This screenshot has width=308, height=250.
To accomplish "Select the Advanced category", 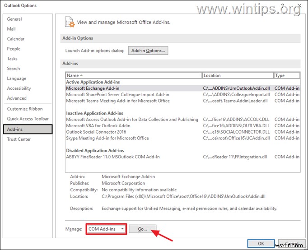I will [17, 98].
